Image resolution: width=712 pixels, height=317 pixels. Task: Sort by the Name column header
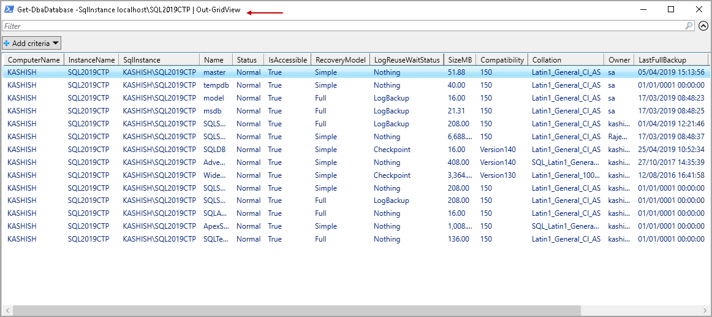pyautogui.click(x=214, y=60)
